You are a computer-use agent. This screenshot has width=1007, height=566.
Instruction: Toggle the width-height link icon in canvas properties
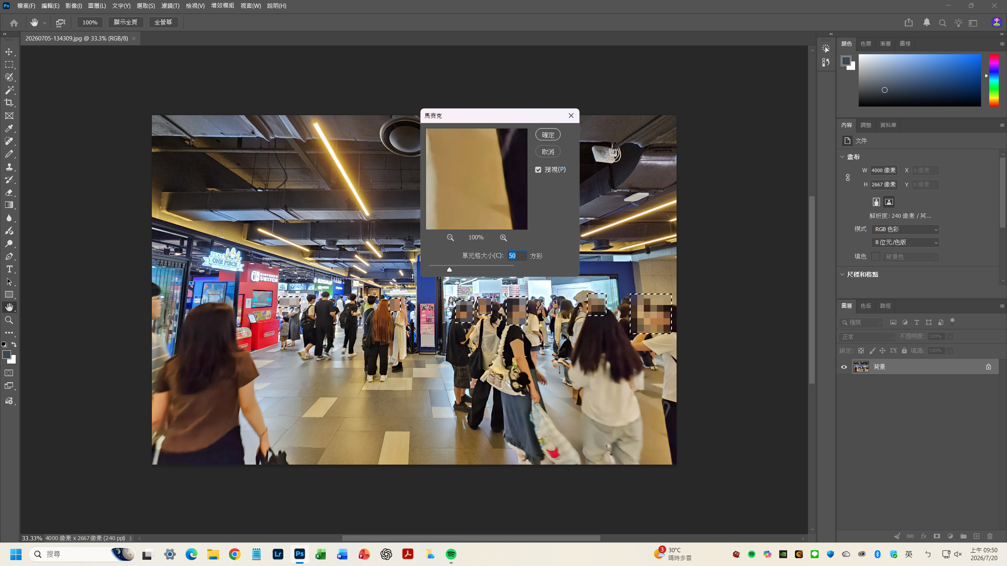tap(848, 178)
